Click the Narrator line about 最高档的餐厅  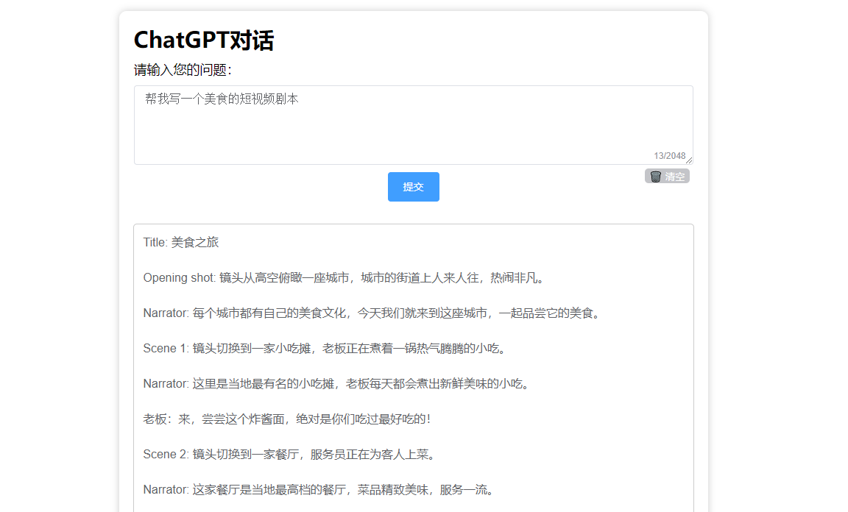[319, 490]
